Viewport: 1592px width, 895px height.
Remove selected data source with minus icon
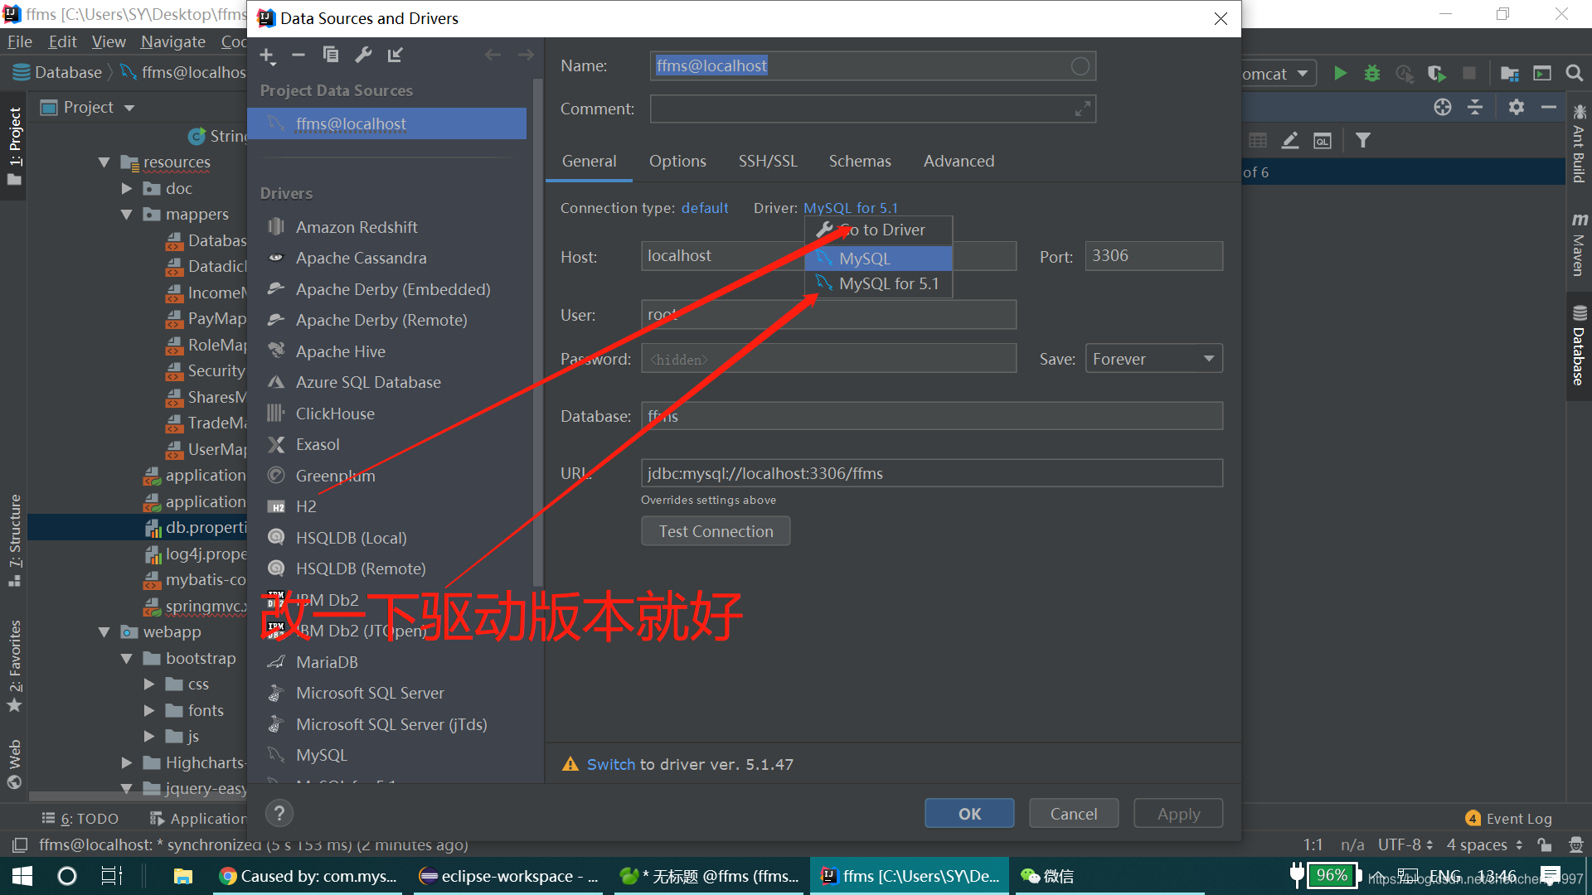[298, 56]
